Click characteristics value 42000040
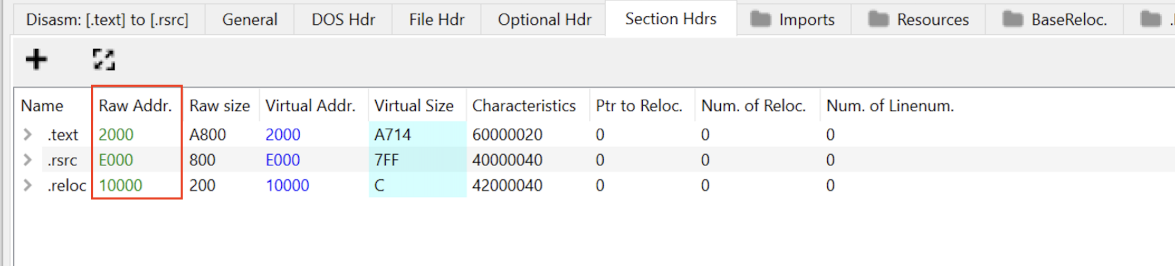Viewport: 1175px width, 266px height. click(507, 186)
